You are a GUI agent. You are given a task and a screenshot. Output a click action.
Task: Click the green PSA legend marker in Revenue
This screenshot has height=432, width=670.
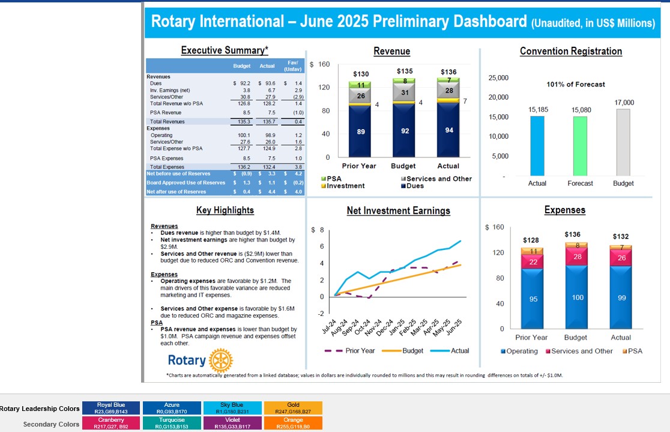point(324,179)
